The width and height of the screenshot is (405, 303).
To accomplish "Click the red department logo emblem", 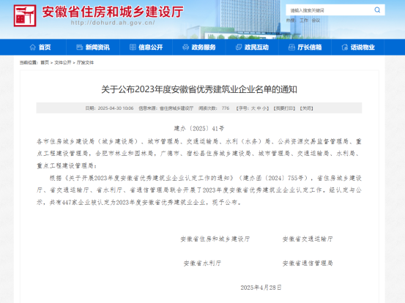I will [25, 16].
